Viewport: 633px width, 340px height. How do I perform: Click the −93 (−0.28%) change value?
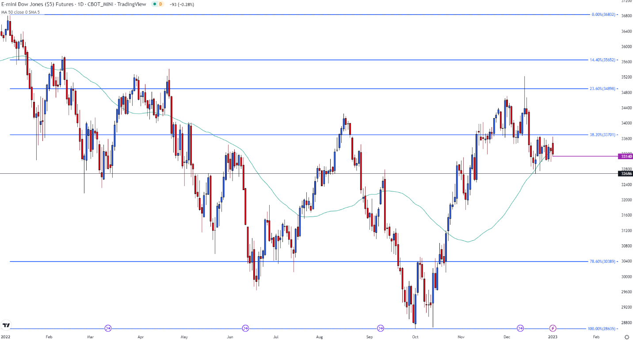click(182, 4)
